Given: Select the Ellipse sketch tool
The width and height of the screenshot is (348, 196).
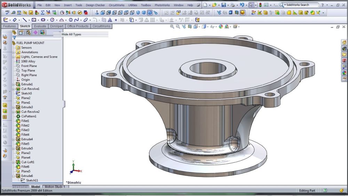Looking at the screenshot, I should [86, 20].
